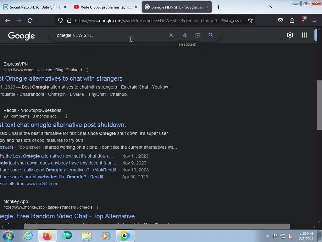Image resolution: width=322 pixels, height=242 pixels.
Task: Click Firefox icon in taskbar
Action: (47, 236)
